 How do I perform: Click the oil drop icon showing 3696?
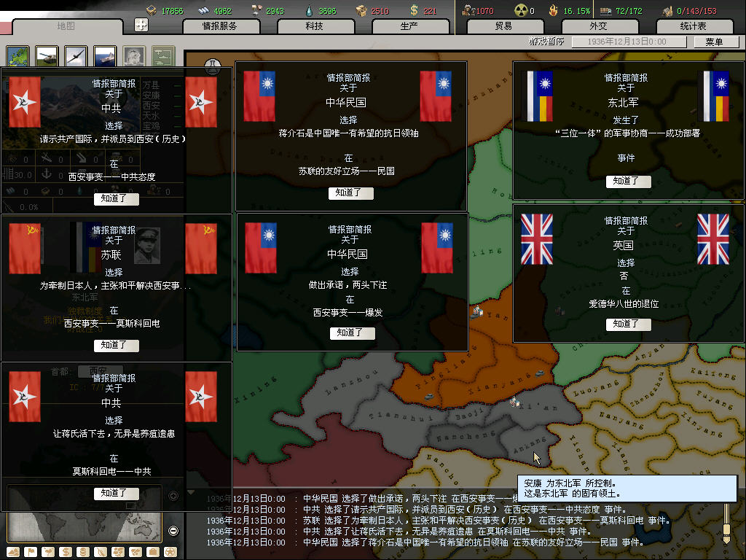[309, 10]
